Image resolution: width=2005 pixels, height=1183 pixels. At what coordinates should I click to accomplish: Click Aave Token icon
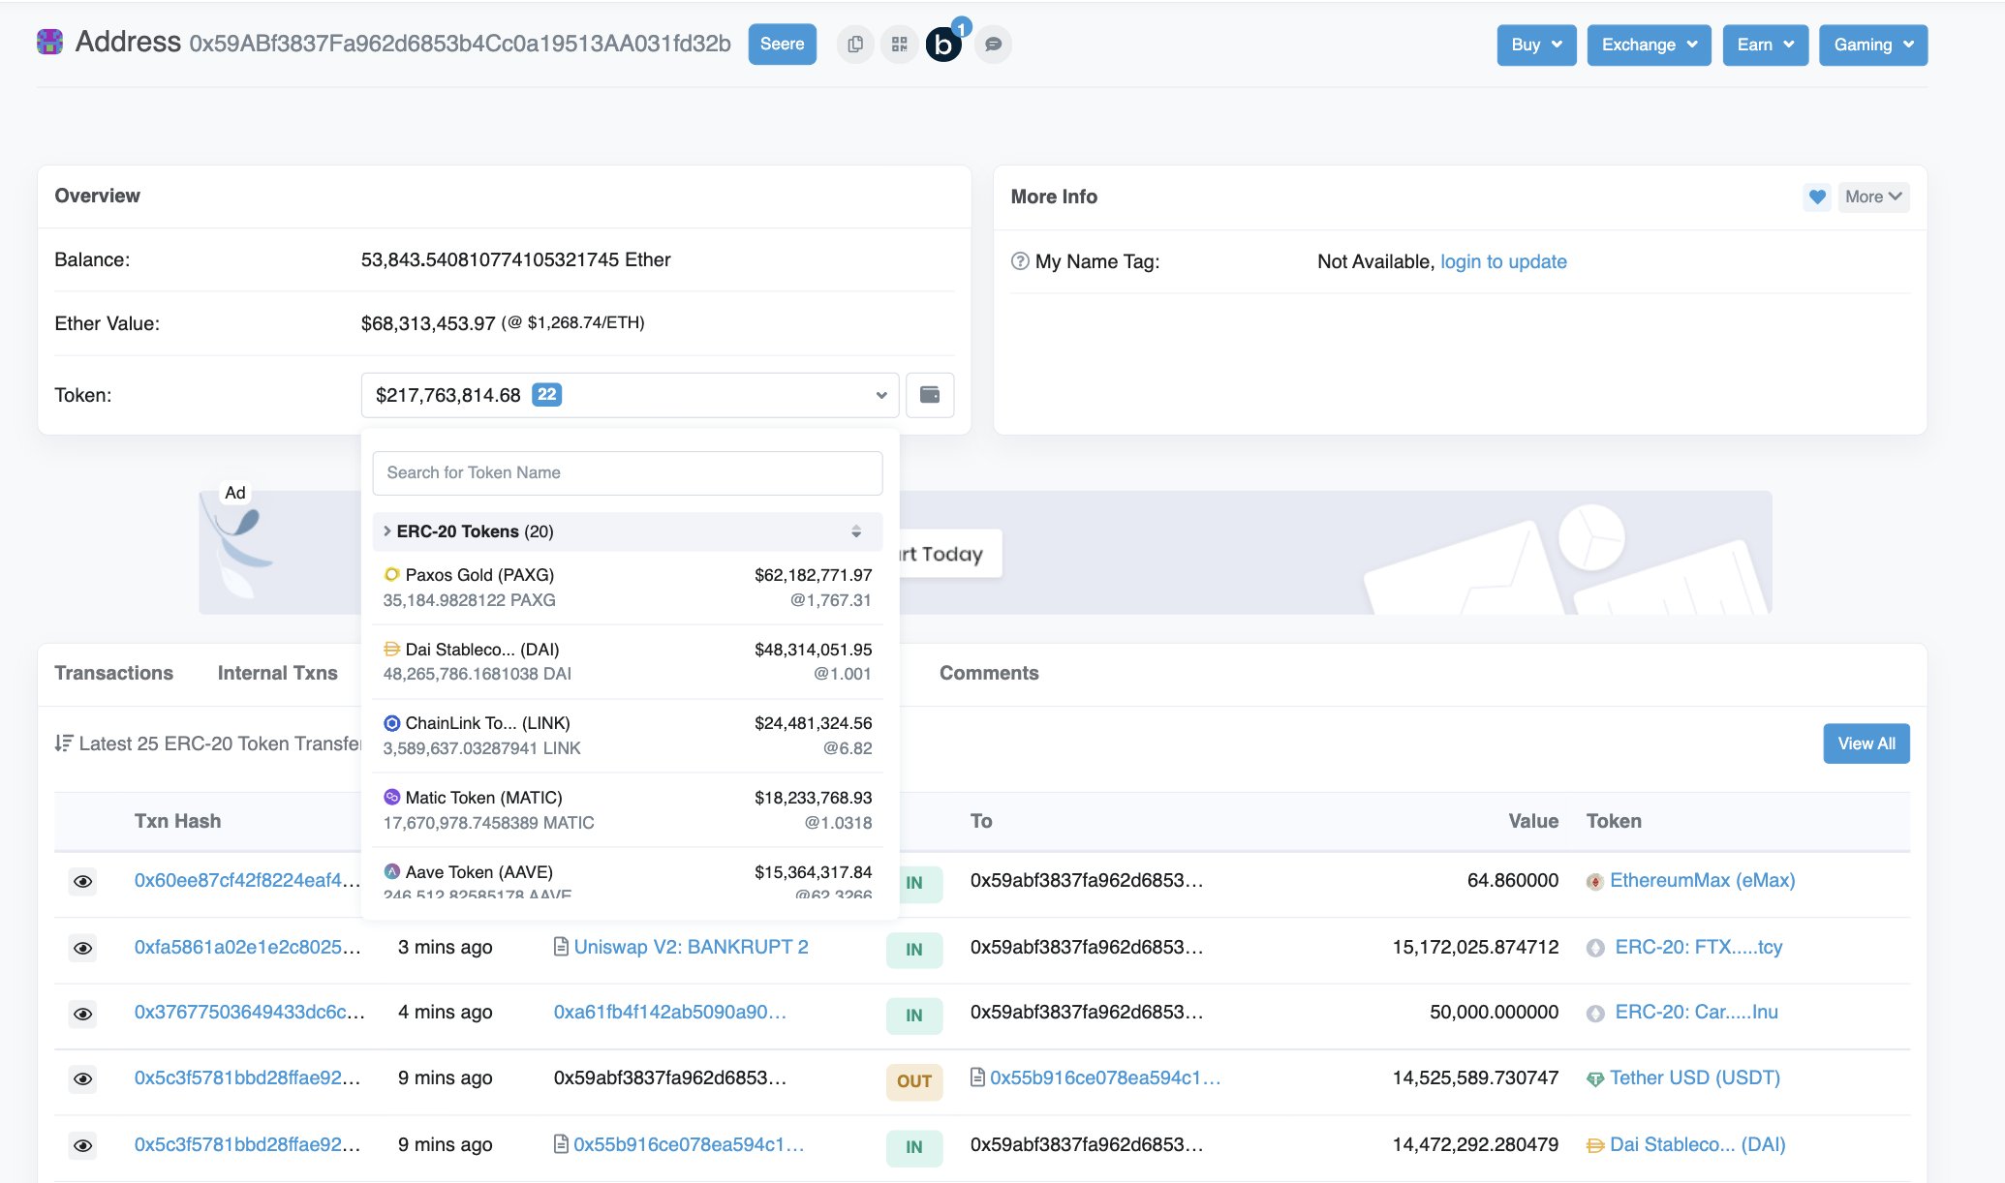tap(392, 871)
